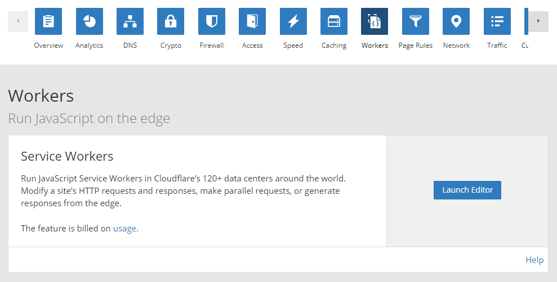Open the Analytics pie chart icon

coord(89,21)
